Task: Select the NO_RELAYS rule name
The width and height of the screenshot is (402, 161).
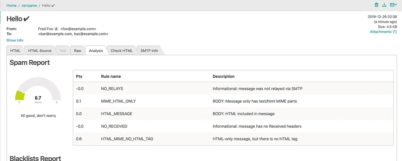Action: pyautogui.click(x=112, y=89)
